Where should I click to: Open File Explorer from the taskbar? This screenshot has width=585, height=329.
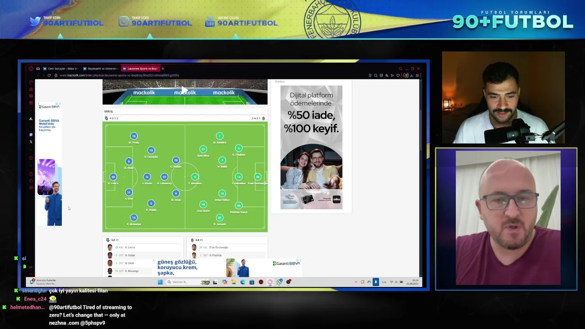pos(234,282)
